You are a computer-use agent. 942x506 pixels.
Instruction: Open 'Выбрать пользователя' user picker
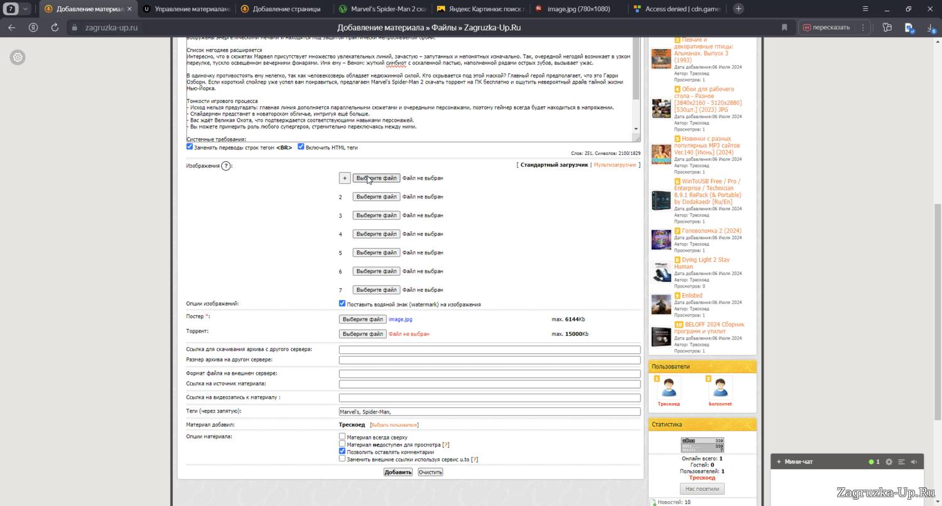point(394,425)
